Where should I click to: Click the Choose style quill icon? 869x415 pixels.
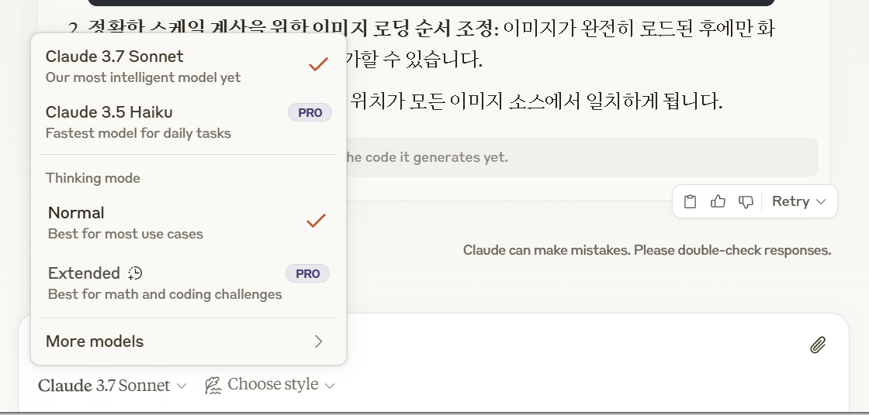tap(213, 385)
